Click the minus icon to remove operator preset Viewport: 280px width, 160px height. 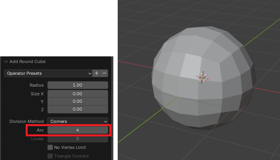click(x=104, y=73)
